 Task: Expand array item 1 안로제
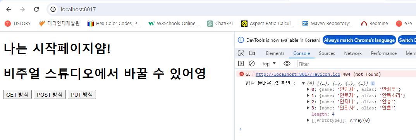tap(308, 96)
